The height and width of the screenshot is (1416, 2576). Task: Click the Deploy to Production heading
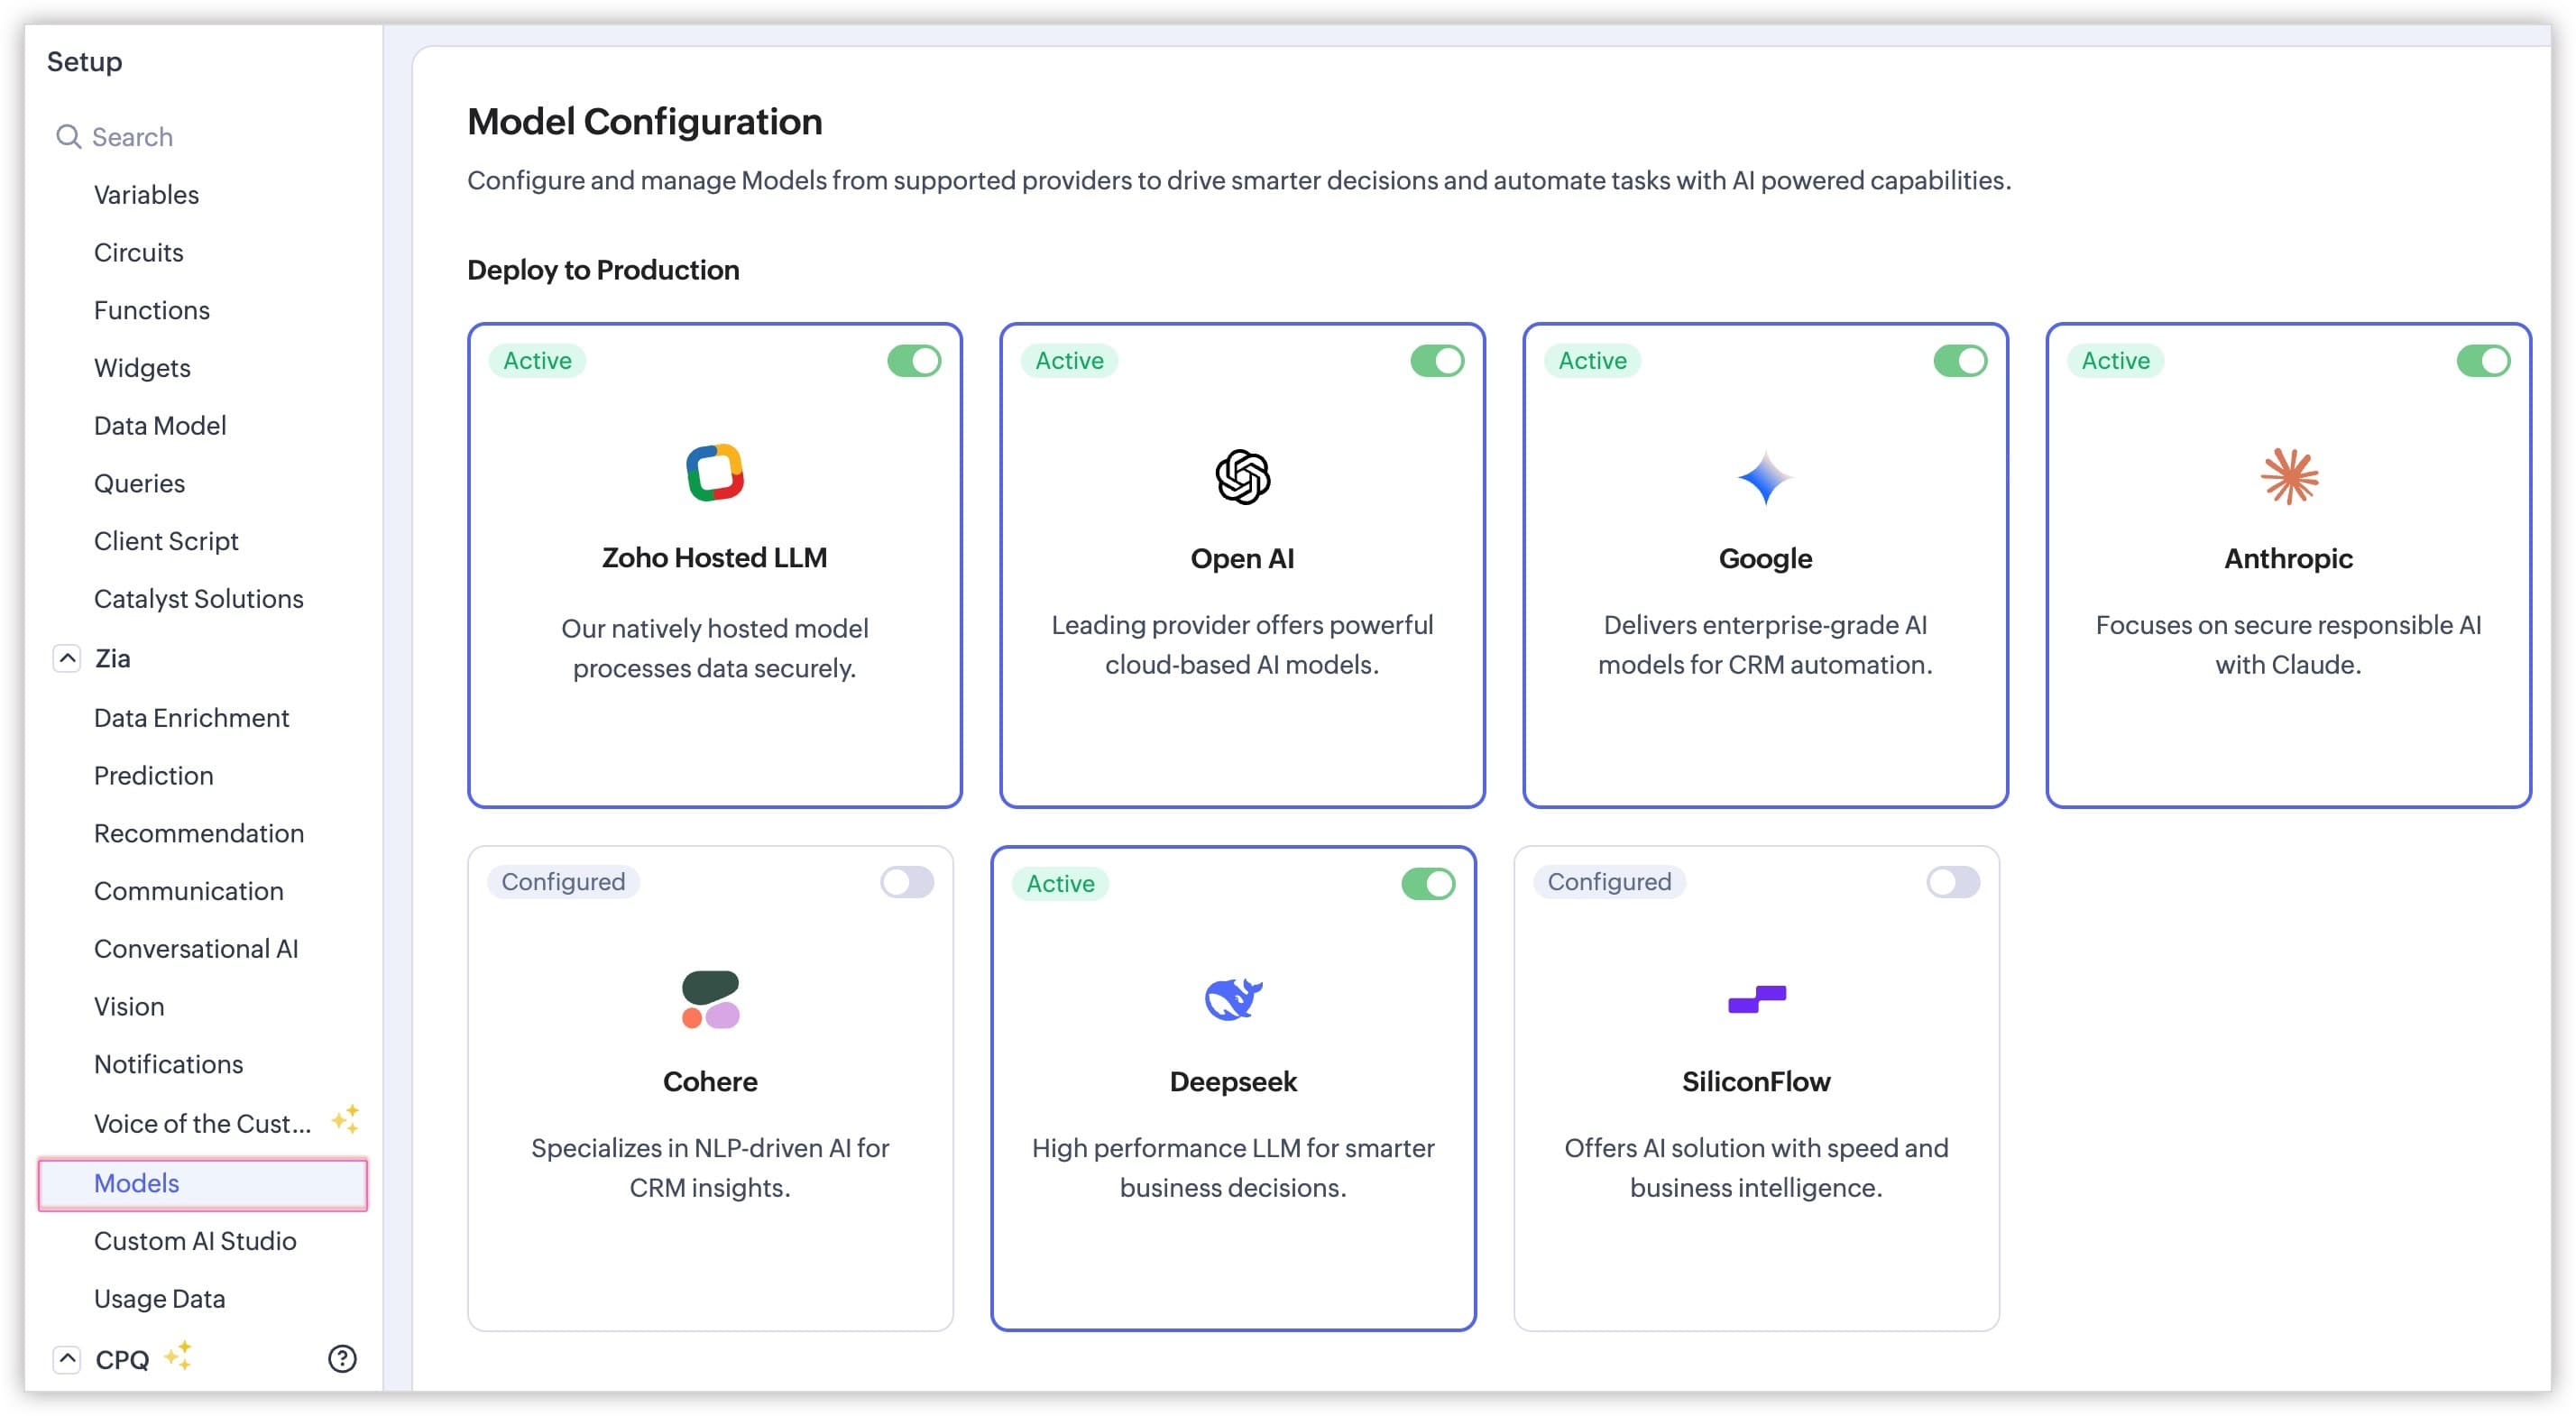(603, 270)
